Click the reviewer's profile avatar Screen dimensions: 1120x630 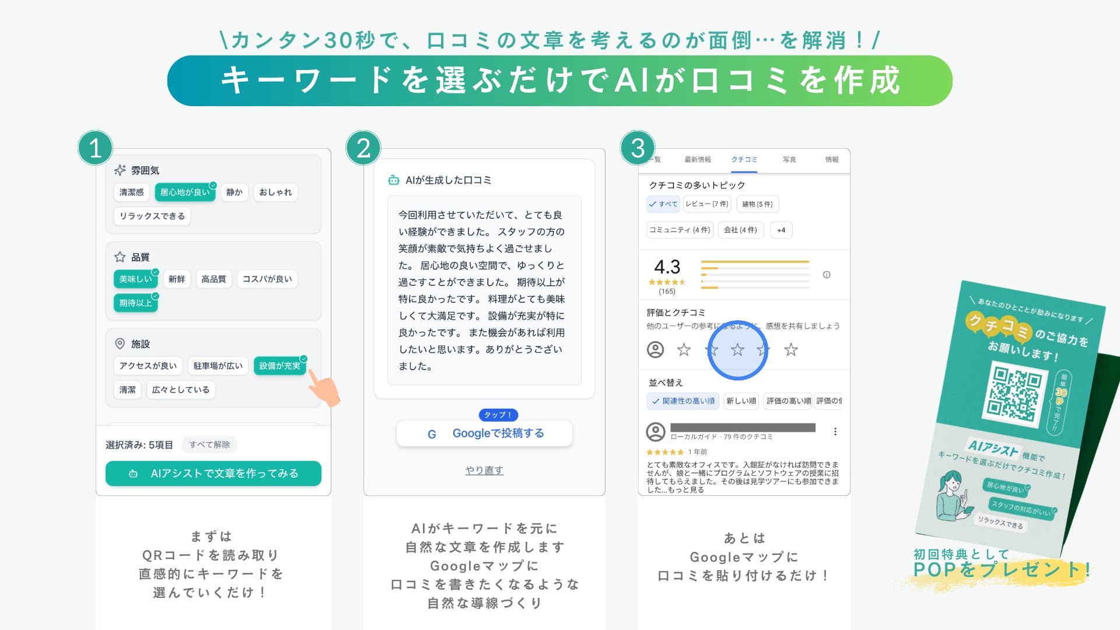(x=656, y=432)
